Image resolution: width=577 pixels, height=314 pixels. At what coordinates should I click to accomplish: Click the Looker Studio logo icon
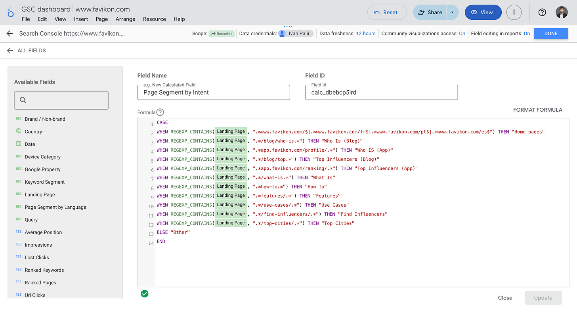point(10,13)
